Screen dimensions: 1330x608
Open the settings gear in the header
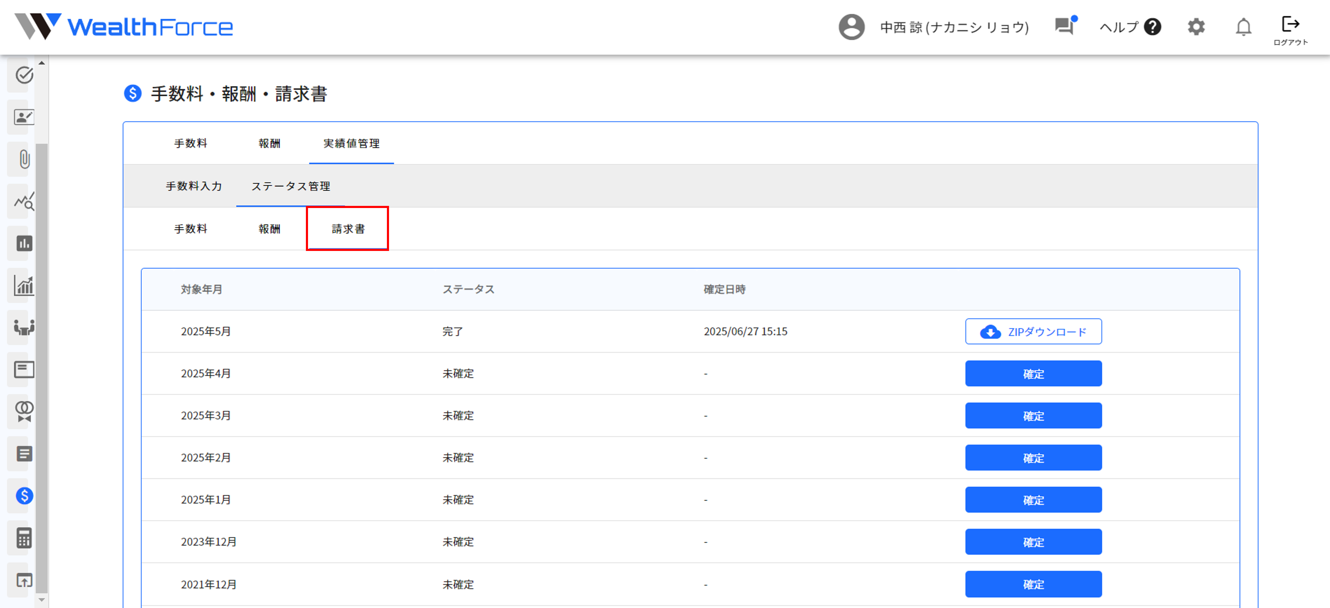coord(1196,27)
